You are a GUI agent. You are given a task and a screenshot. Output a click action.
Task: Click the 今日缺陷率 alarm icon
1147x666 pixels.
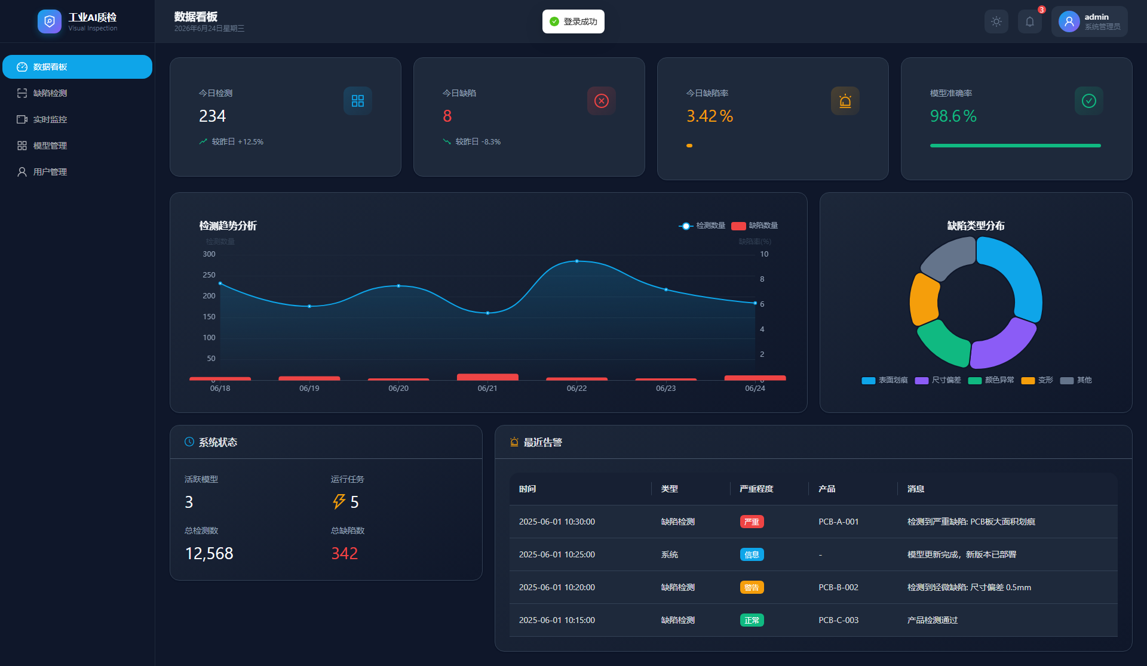tap(845, 101)
